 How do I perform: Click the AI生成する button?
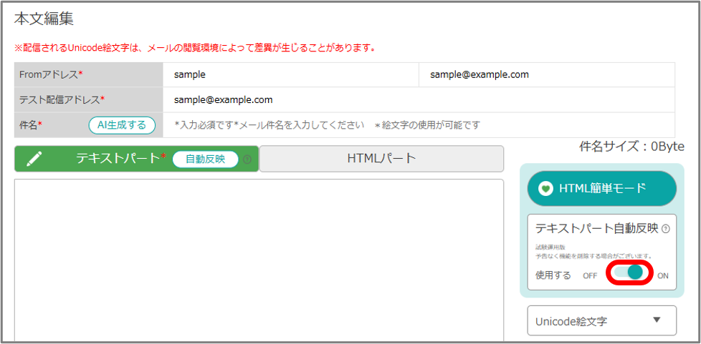pos(122,125)
